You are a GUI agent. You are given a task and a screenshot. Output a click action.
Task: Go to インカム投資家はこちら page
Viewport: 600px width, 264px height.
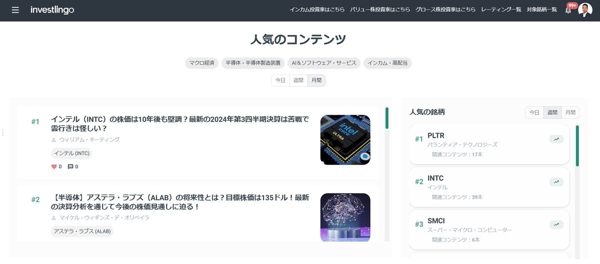pyautogui.click(x=317, y=9)
